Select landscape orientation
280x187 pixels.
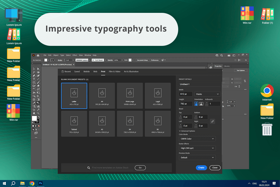pos(201,104)
